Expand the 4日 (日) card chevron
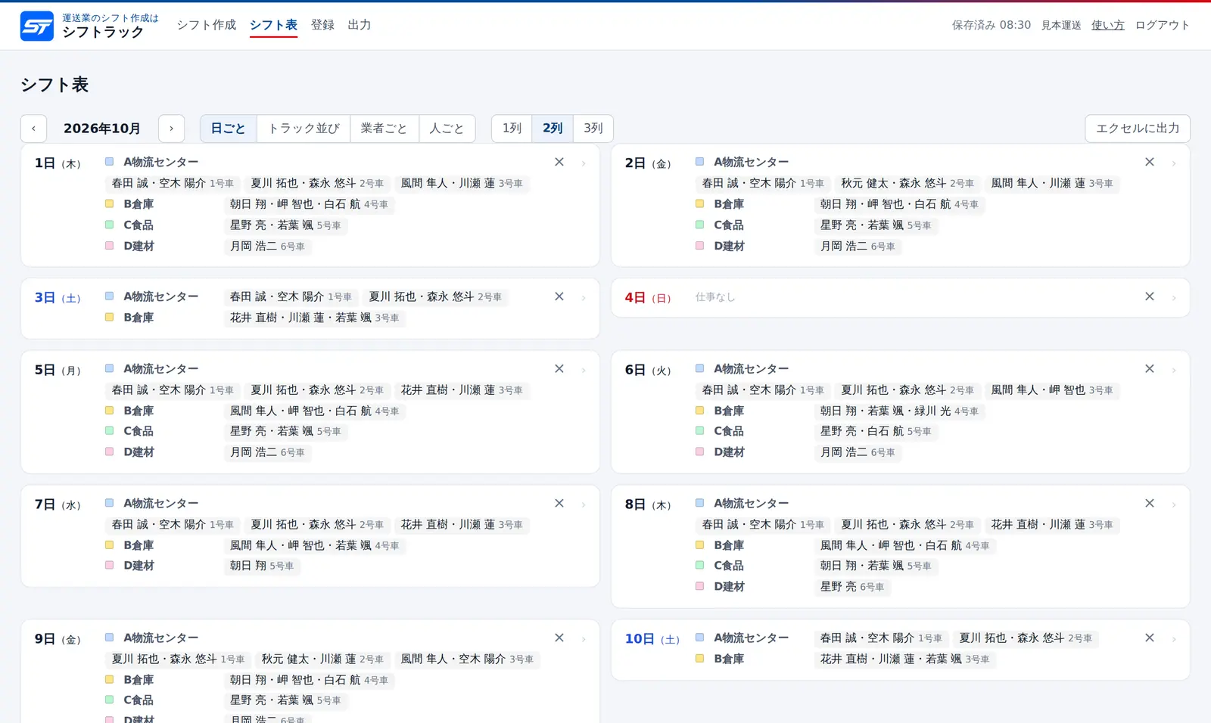 click(1174, 298)
